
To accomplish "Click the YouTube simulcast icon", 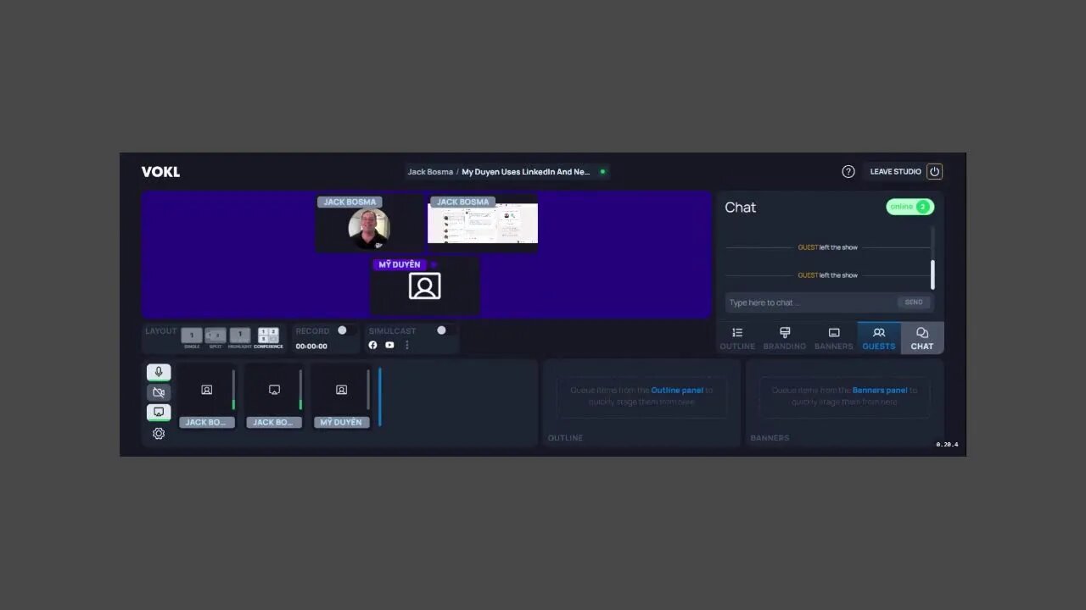I will (389, 345).
